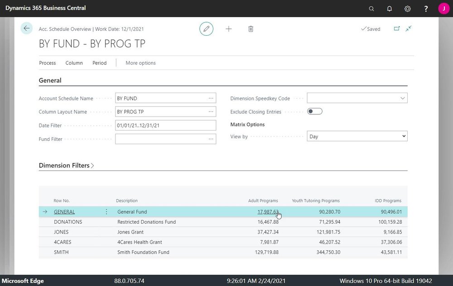The image size is (453, 286).
Task: Drill down on 17,987.63 Adult Programs amount
Action: point(268,212)
